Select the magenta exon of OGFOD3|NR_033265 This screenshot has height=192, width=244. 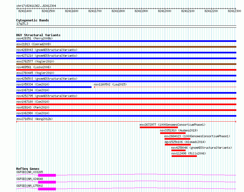point(47,175)
